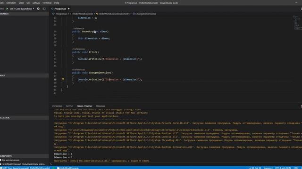
Task: Click '1 reference' CodeLens above Geometry constructor
Action: tap(78, 28)
